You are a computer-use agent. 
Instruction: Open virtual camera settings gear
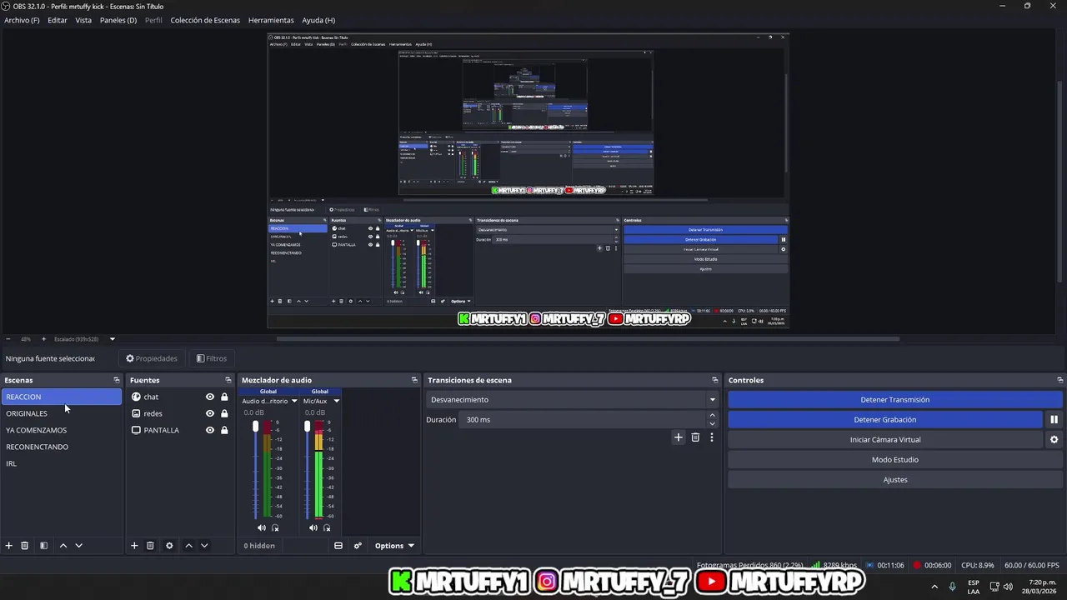coord(1054,440)
